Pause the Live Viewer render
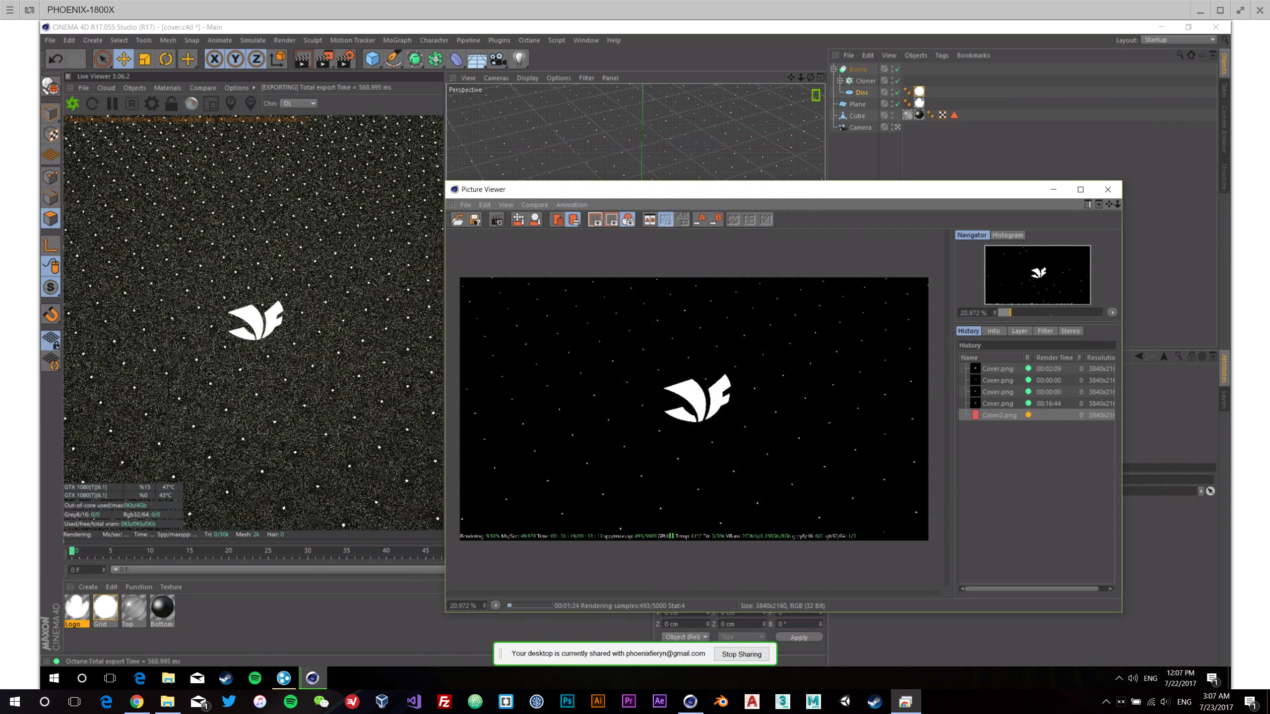This screenshot has height=714, width=1270. (x=112, y=104)
